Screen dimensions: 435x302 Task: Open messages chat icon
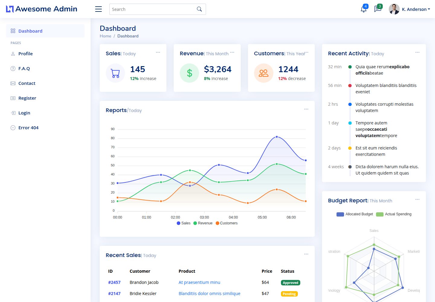point(378,9)
